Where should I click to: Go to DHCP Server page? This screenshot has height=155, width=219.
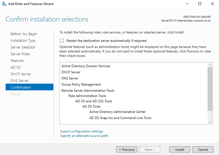click(x=21, y=74)
